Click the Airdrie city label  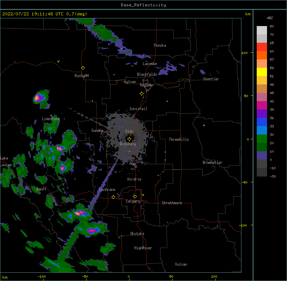point(134,179)
